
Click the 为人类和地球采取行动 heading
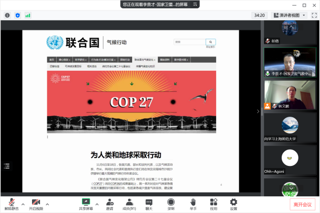pyautogui.click(x=126, y=155)
